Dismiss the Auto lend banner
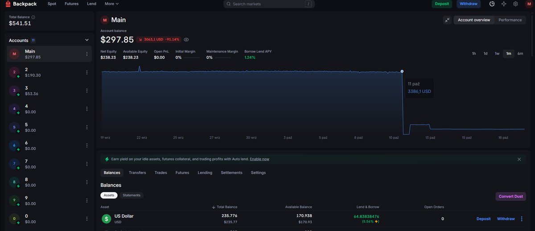This screenshot has height=231, width=535. pyautogui.click(x=519, y=159)
